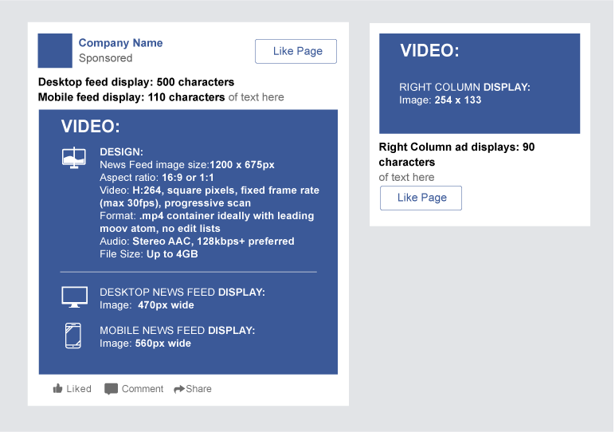
Task: Click the File Size Up to 4GB line
Action: 149,254
